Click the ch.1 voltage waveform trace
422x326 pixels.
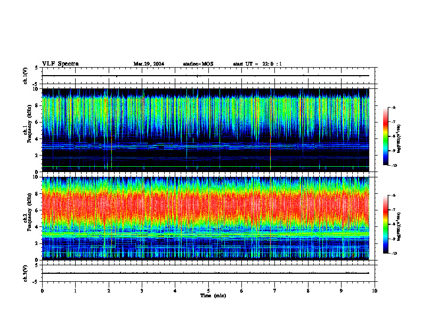[205, 76]
